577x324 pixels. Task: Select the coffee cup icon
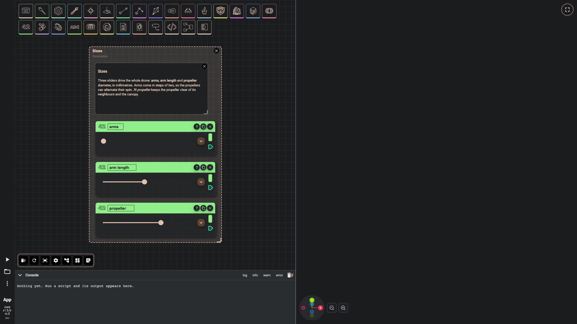tap(204, 11)
